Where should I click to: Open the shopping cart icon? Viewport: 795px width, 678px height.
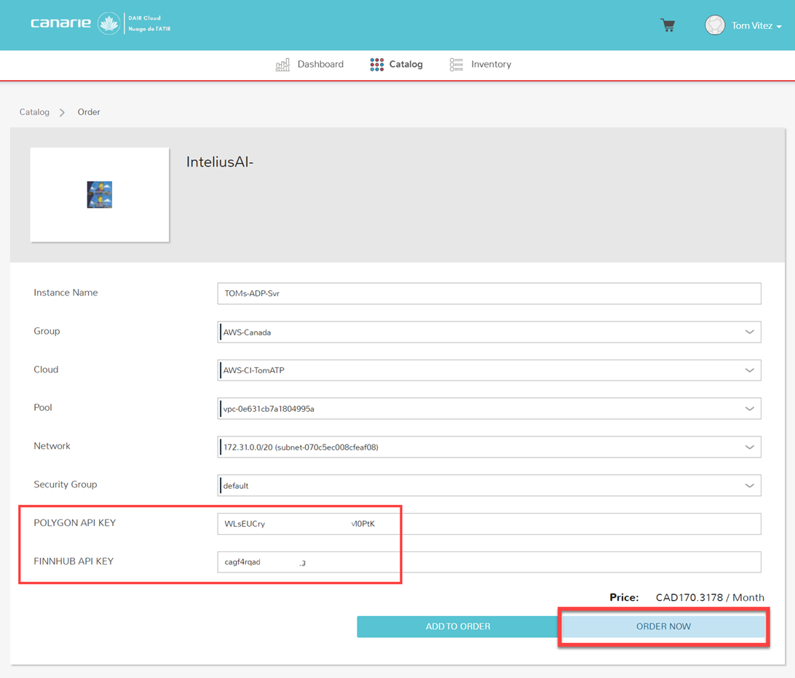(x=667, y=25)
